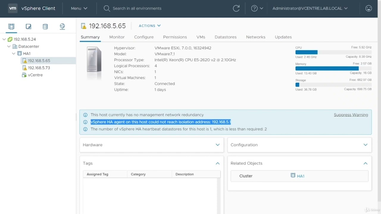Open Hosts and Clusters inventory view icon
Viewport: 381px width, 214px height.
coord(11,26)
